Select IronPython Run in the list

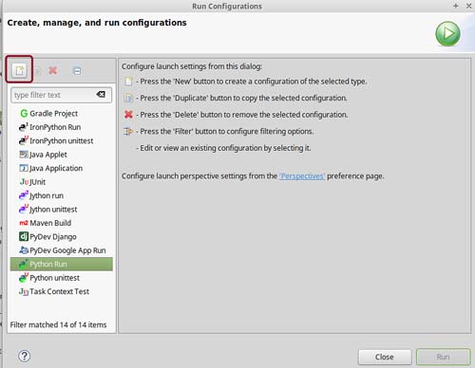coord(61,127)
